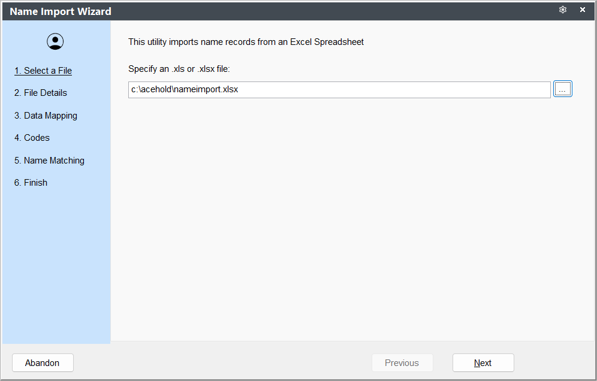The image size is (597, 381).
Task: Click the Next button
Action: (483, 363)
